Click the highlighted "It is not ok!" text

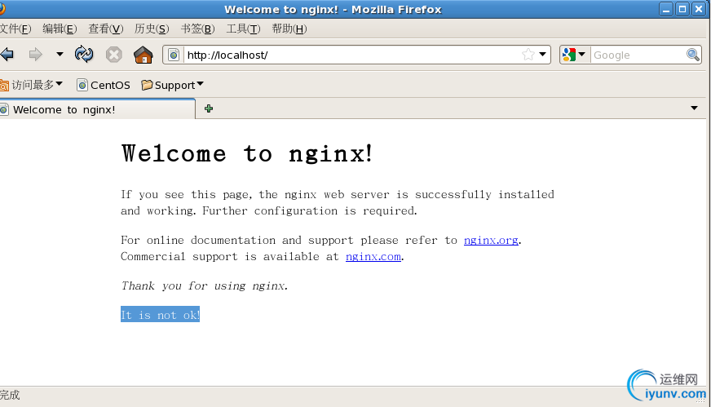160,315
